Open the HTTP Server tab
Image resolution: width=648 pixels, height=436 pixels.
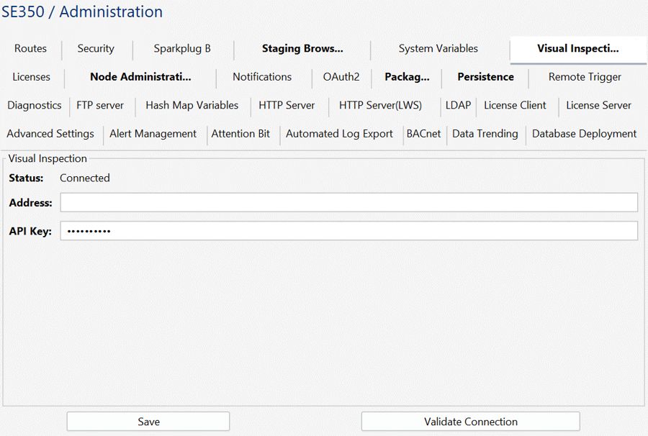click(287, 106)
